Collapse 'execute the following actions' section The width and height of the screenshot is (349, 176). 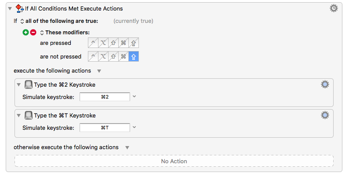(99, 71)
